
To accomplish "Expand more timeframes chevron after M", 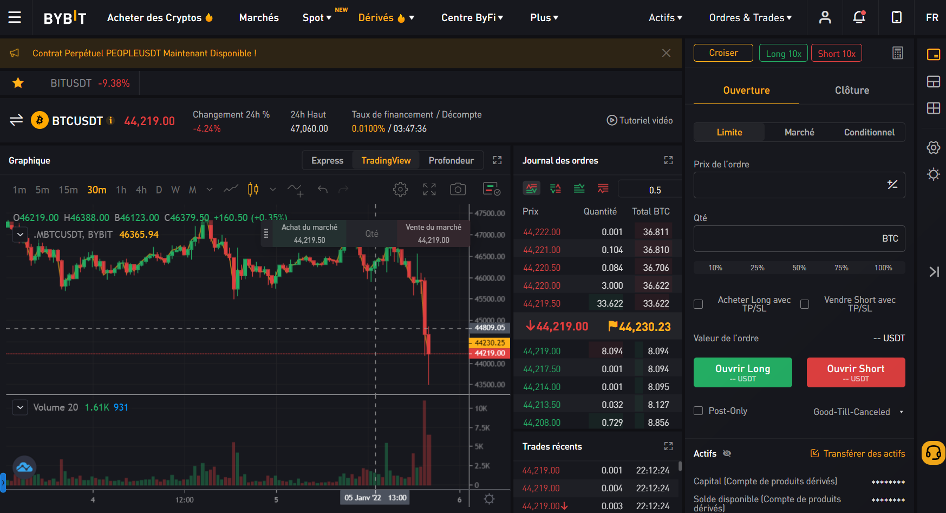I will tap(210, 190).
